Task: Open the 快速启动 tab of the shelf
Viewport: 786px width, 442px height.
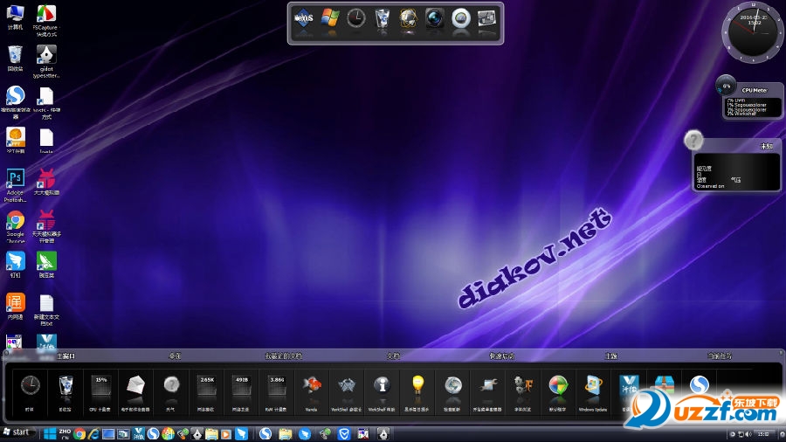Action: [502, 356]
